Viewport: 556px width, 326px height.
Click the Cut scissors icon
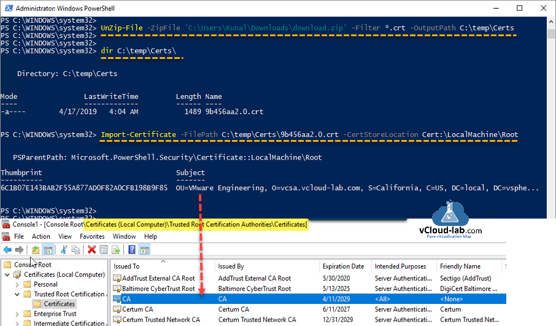(x=64, y=250)
